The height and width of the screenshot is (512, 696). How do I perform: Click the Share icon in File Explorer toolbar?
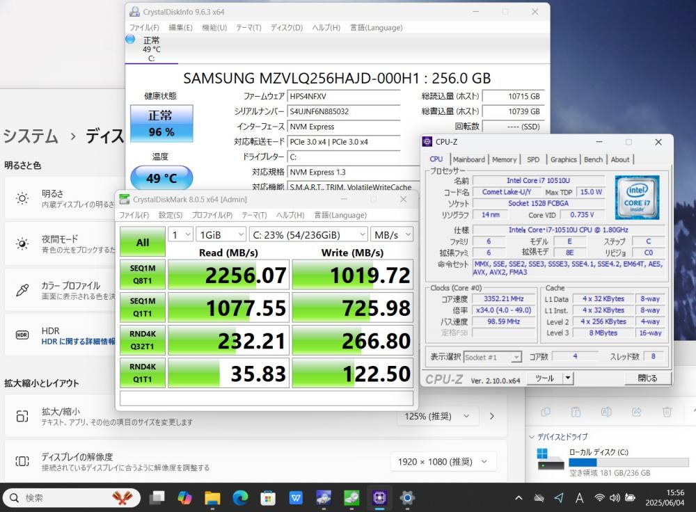point(637,412)
